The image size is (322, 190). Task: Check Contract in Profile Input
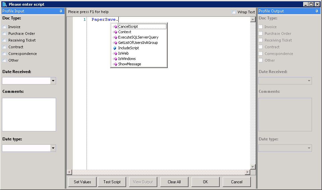click(4, 47)
